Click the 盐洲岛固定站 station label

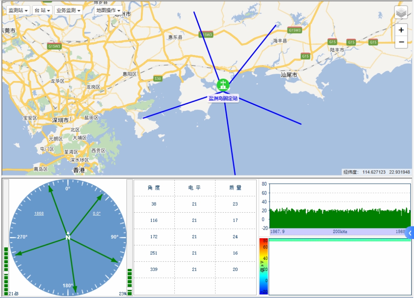point(223,99)
